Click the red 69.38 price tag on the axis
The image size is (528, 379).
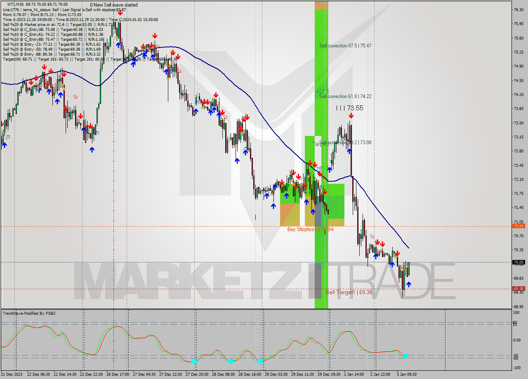pyautogui.click(x=518, y=289)
